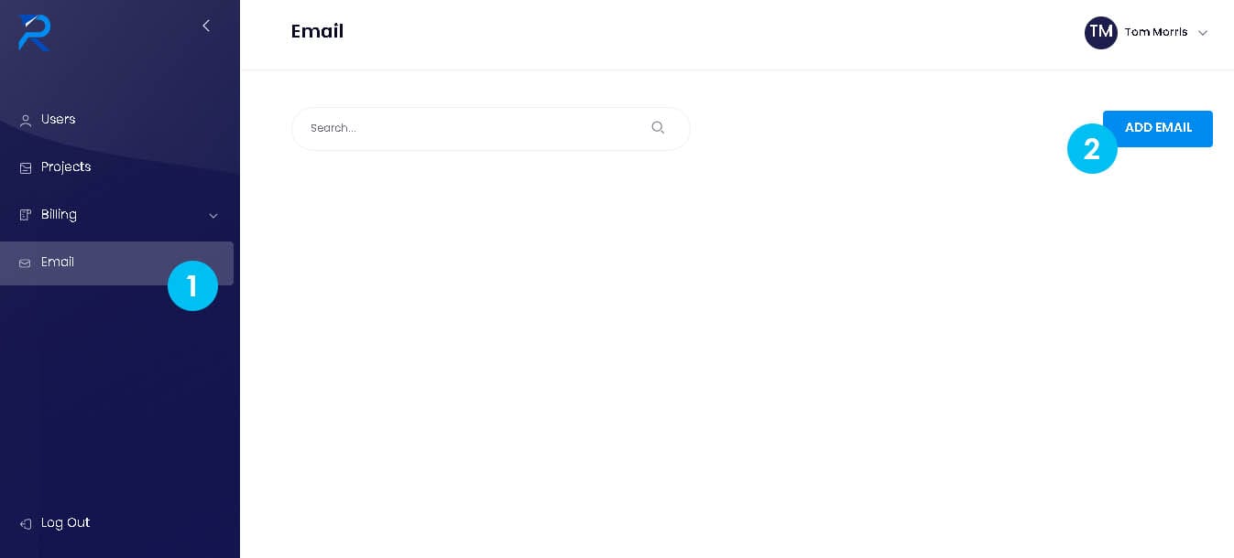Image resolution: width=1234 pixels, height=558 pixels.
Task: Open the Projects menu entry
Action: click(x=66, y=167)
